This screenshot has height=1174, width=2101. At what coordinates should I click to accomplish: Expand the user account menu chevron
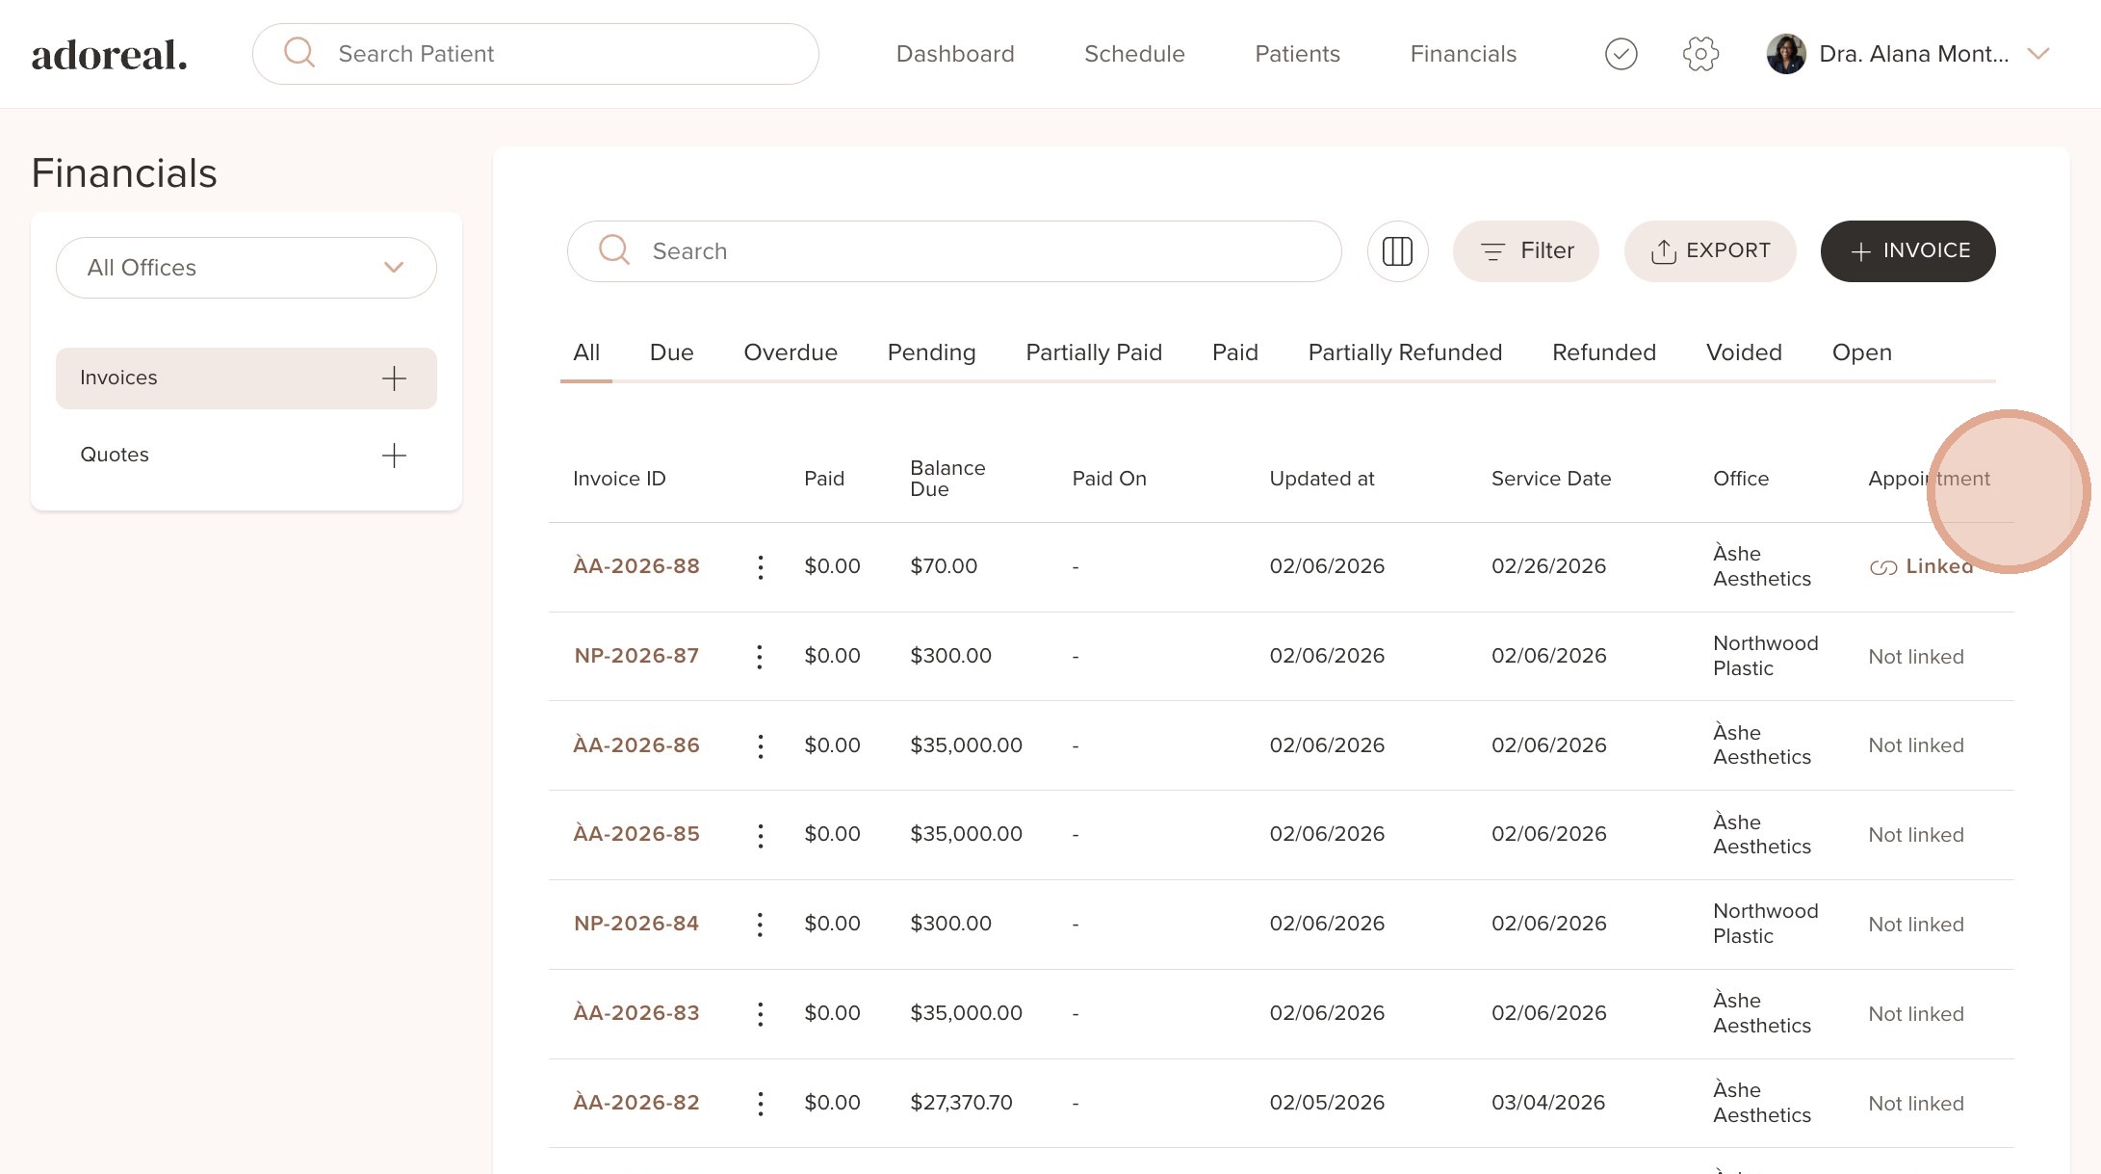click(x=2037, y=54)
